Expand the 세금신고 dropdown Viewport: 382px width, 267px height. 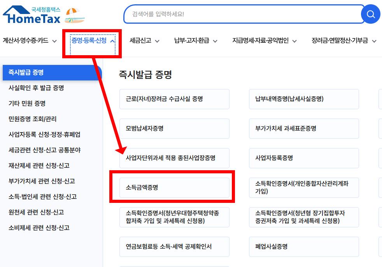coord(144,40)
